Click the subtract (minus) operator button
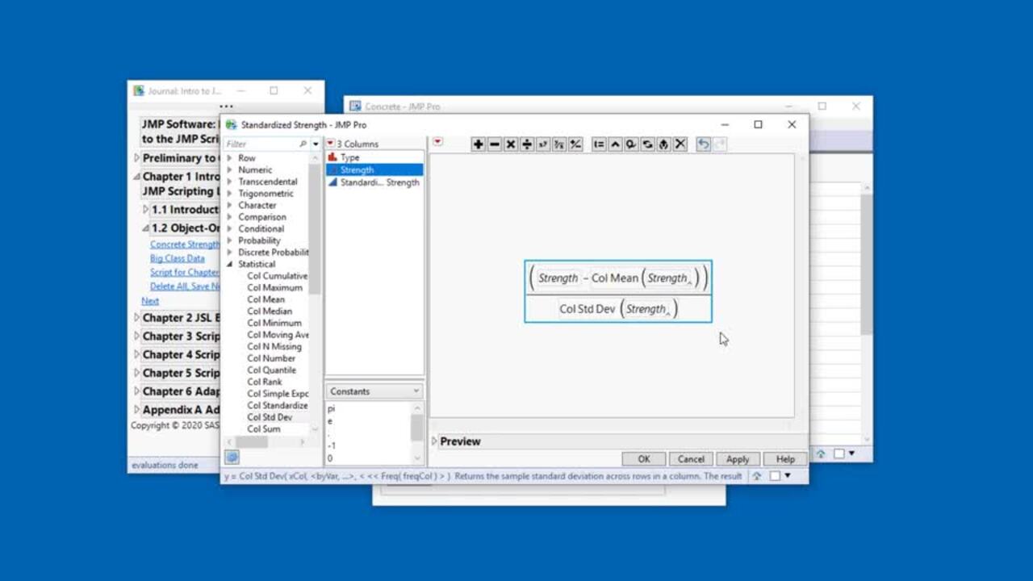Screen dimensions: 1033x581 [x=495, y=144]
